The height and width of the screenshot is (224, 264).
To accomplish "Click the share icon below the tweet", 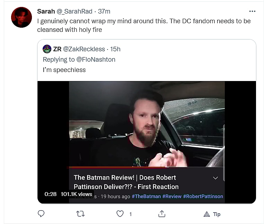I will point(162,214).
